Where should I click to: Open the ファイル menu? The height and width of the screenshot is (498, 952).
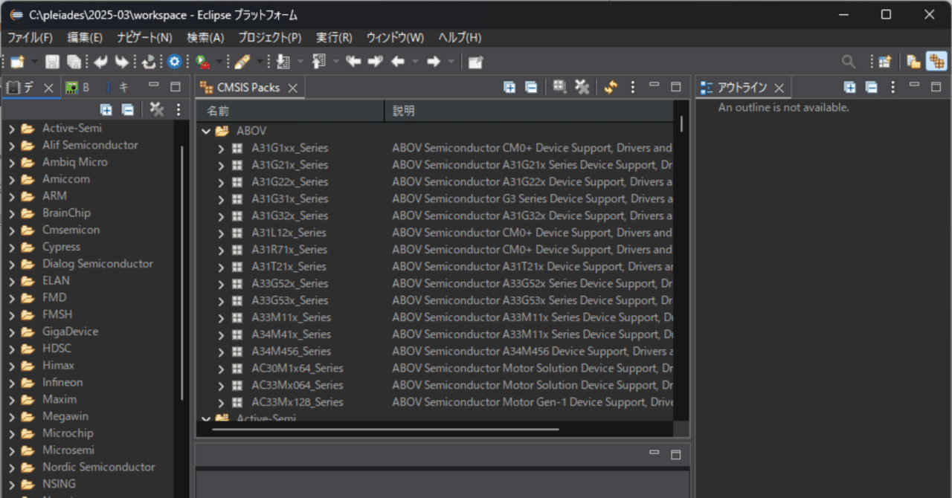(x=28, y=37)
